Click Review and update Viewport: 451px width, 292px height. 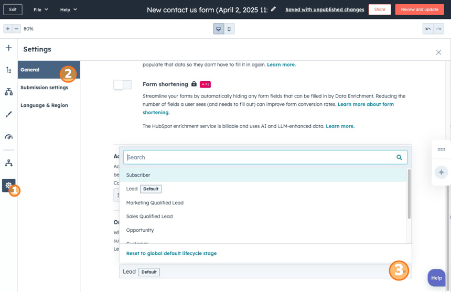[x=420, y=9]
